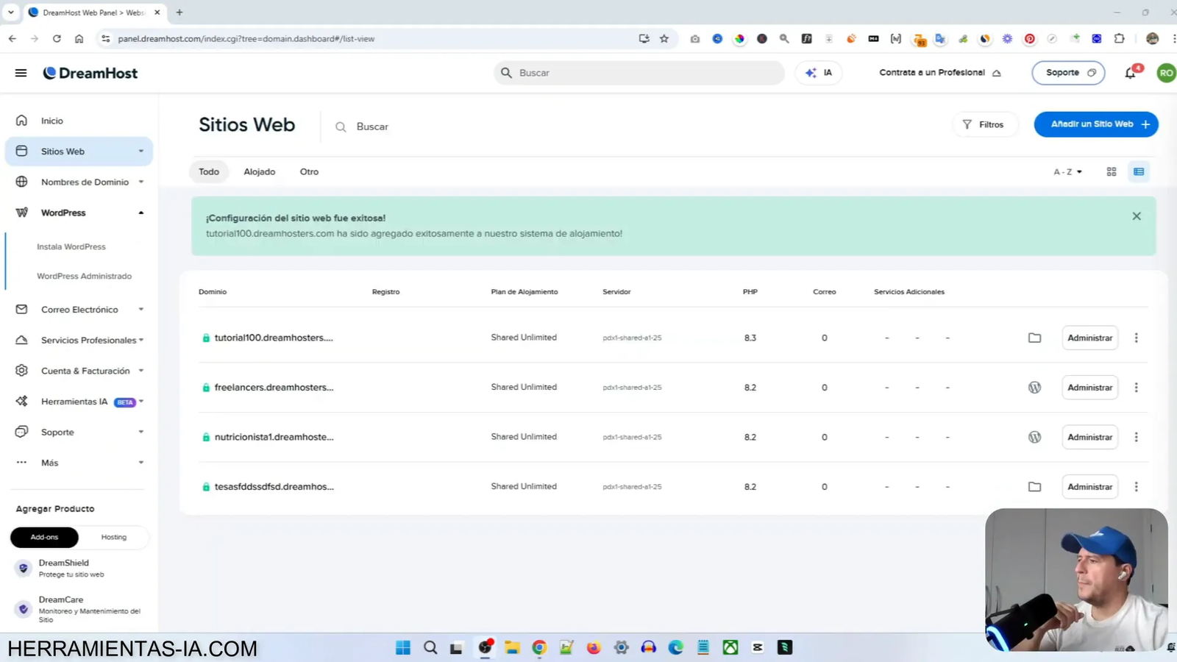This screenshot has height=662, width=1177.
Task: Click the WordPress icon on freelancers row
Action: click(x=1034, y=387)
